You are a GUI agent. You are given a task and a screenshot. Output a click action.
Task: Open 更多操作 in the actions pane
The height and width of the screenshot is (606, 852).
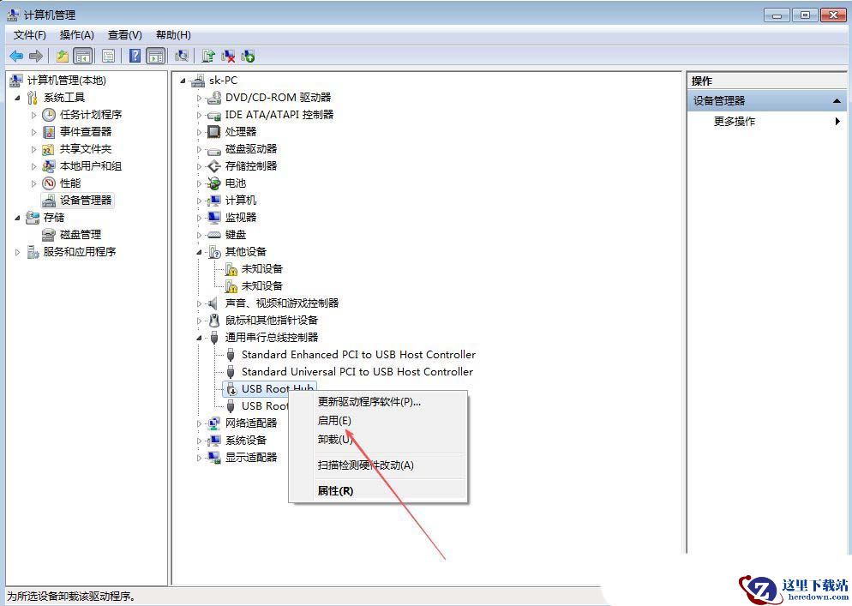click(x=735, y=122)
